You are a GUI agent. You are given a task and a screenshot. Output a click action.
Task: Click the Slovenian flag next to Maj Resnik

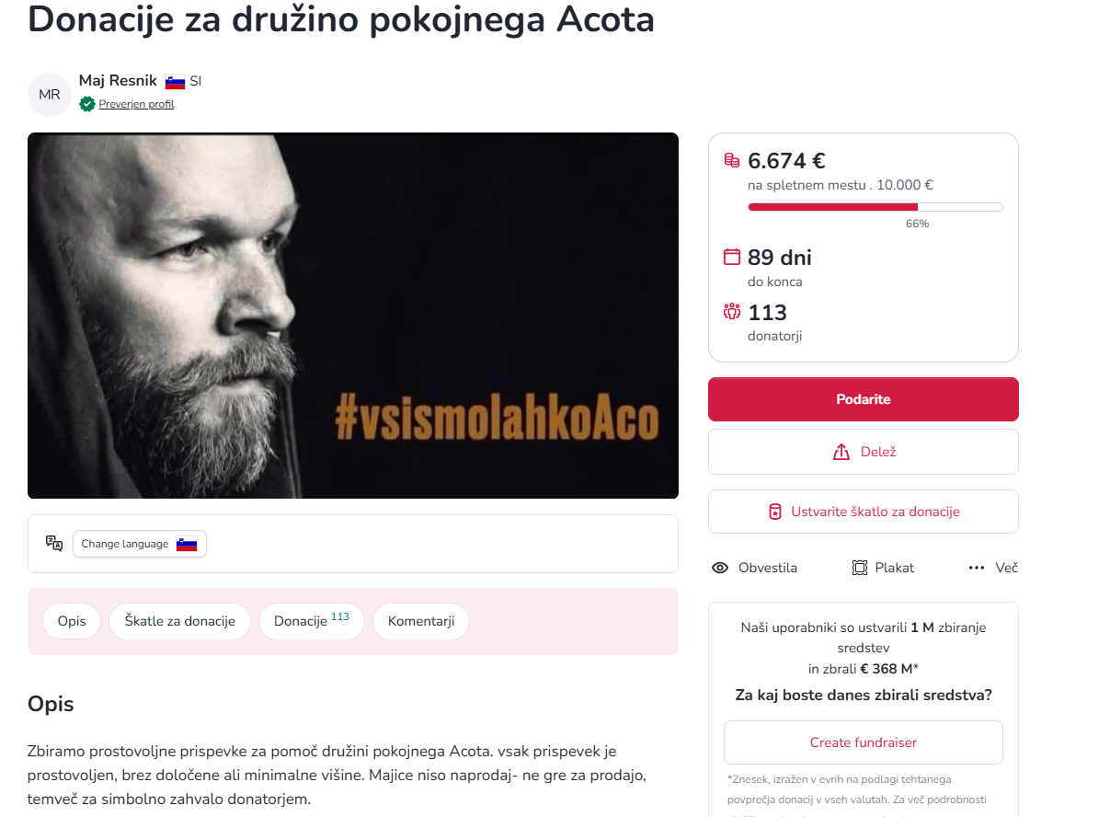pyautogui.click(x=176, y=82)
